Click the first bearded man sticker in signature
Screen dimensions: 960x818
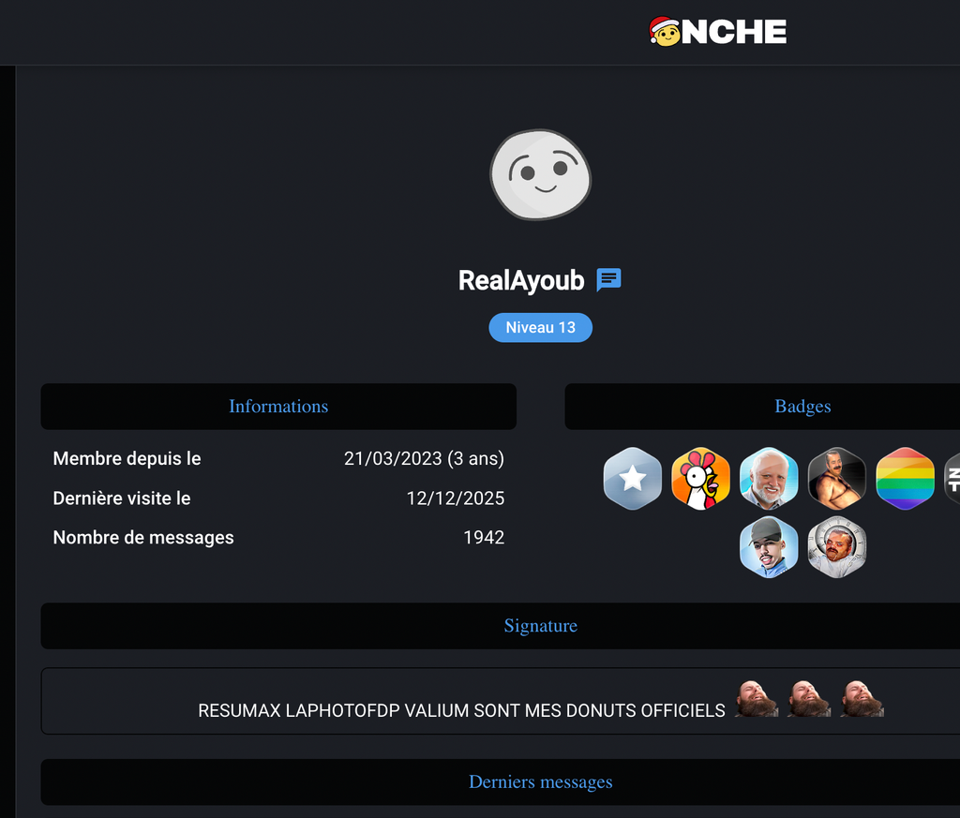click(x=757, y=699)
